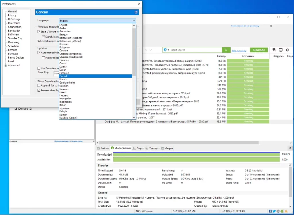294x215 pixels.
Task: Open the chat messages icon in the toolbar
Action: (x=274, y=50)
